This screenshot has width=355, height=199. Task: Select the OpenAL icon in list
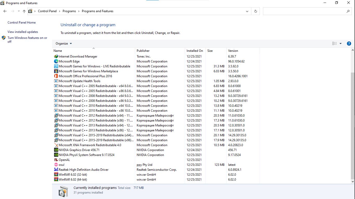point(56,160)
